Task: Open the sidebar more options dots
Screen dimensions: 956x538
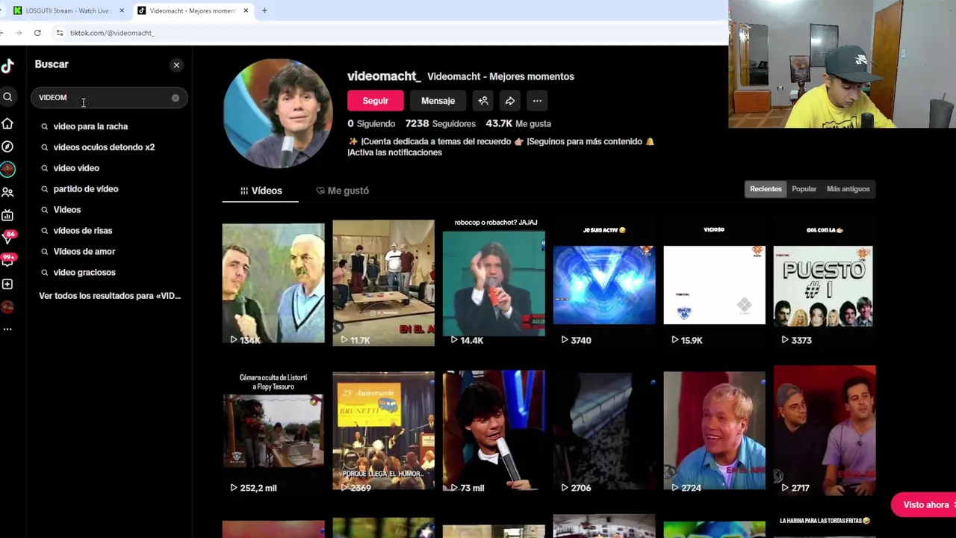Action: tap(7, 329)
